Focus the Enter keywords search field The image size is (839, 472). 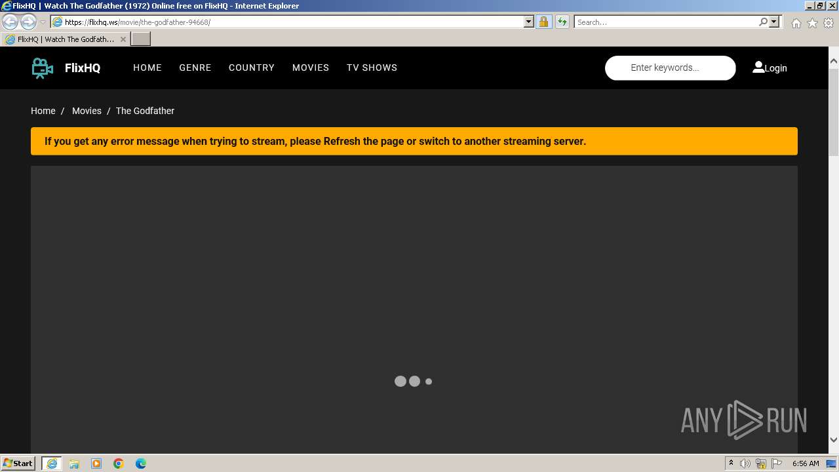(x=670, y=68)
